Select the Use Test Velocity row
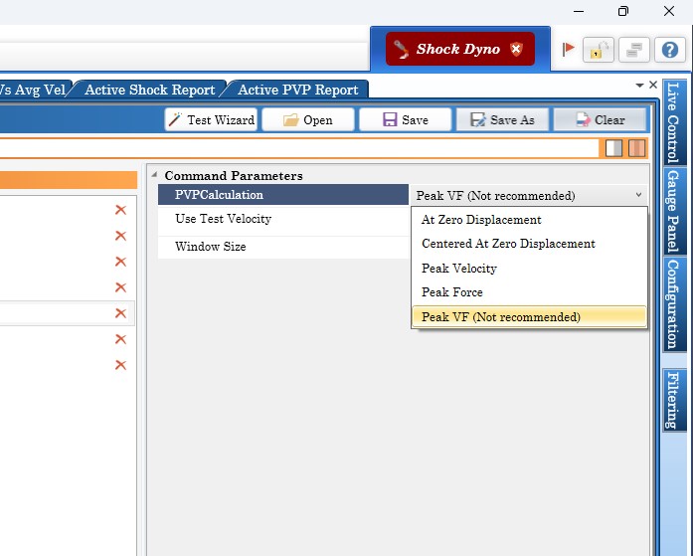The image size is (693, 556). [282, 219]
